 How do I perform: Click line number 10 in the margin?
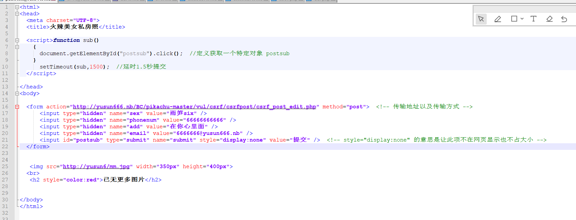[5, 67]
